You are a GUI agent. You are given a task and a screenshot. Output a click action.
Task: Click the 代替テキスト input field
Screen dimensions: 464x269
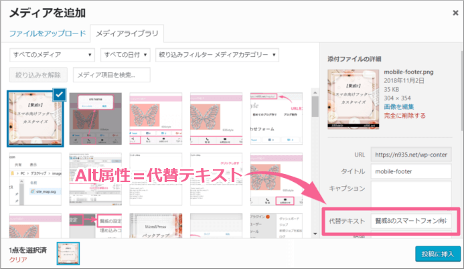[x=411, y=221]
